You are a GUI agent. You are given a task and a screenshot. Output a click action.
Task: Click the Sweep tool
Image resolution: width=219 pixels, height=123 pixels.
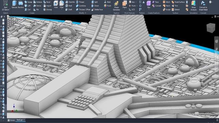[28, 2]
